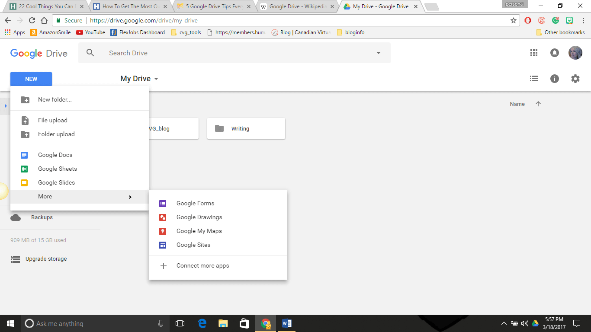
Task: Choose File upload menu entry
Action: pyautogui.click(x=80, y=120)
